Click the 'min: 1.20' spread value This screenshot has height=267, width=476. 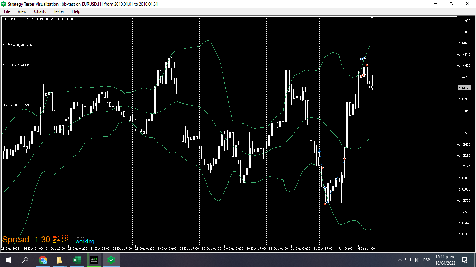(x=61, y=242)
